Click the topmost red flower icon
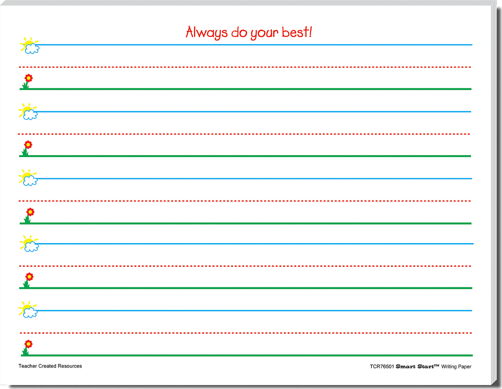 [27, 81]
